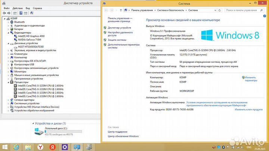Go to Панель управления — домашняя страница
The width and height of the screenshot is (269, 151).
tap(120, 20)
